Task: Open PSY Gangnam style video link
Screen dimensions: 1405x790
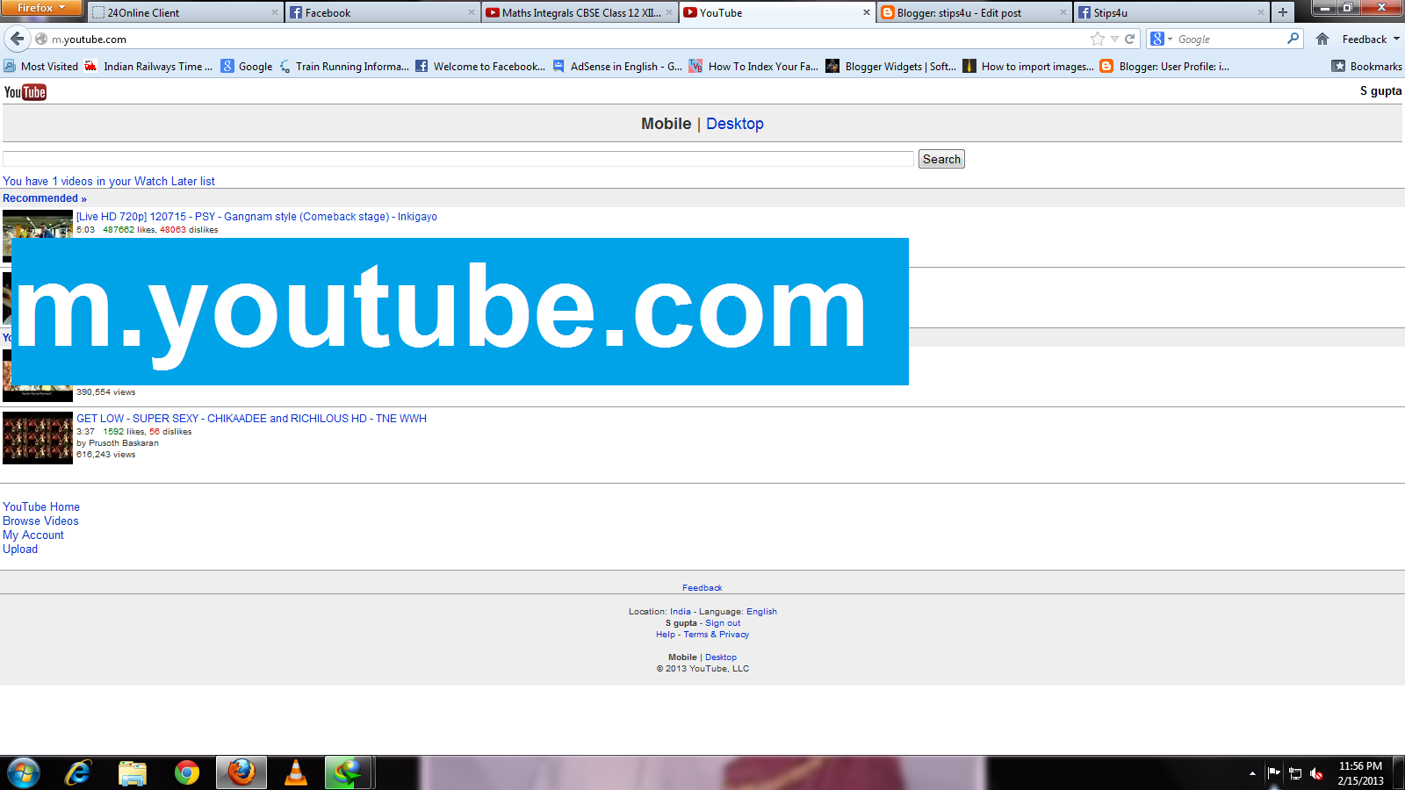Action: pos(256,217)
